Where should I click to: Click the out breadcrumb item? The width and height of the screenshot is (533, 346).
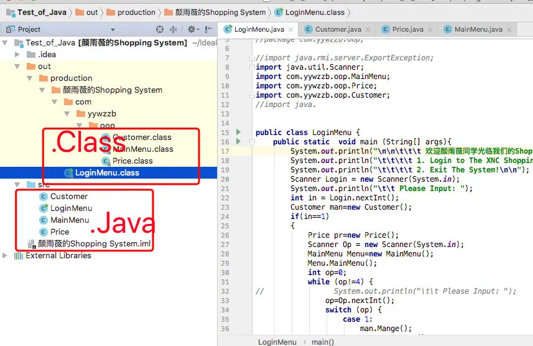(92, 12)
